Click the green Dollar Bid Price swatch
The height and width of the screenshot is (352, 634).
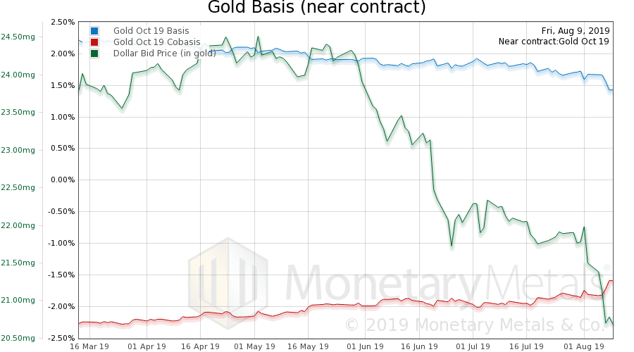pos(94,54)
